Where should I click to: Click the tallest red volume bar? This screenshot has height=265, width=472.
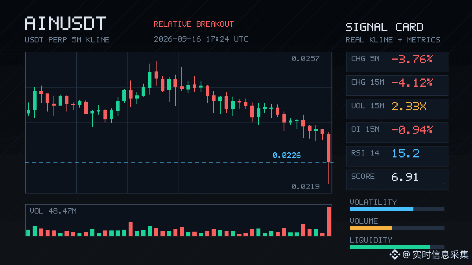[x=329, y=221]
